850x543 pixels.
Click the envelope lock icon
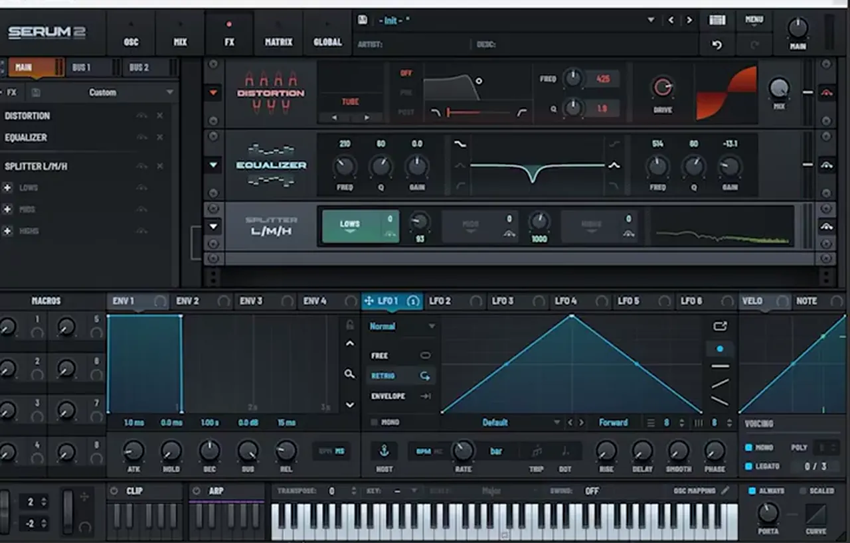click(x=350, y=325)
